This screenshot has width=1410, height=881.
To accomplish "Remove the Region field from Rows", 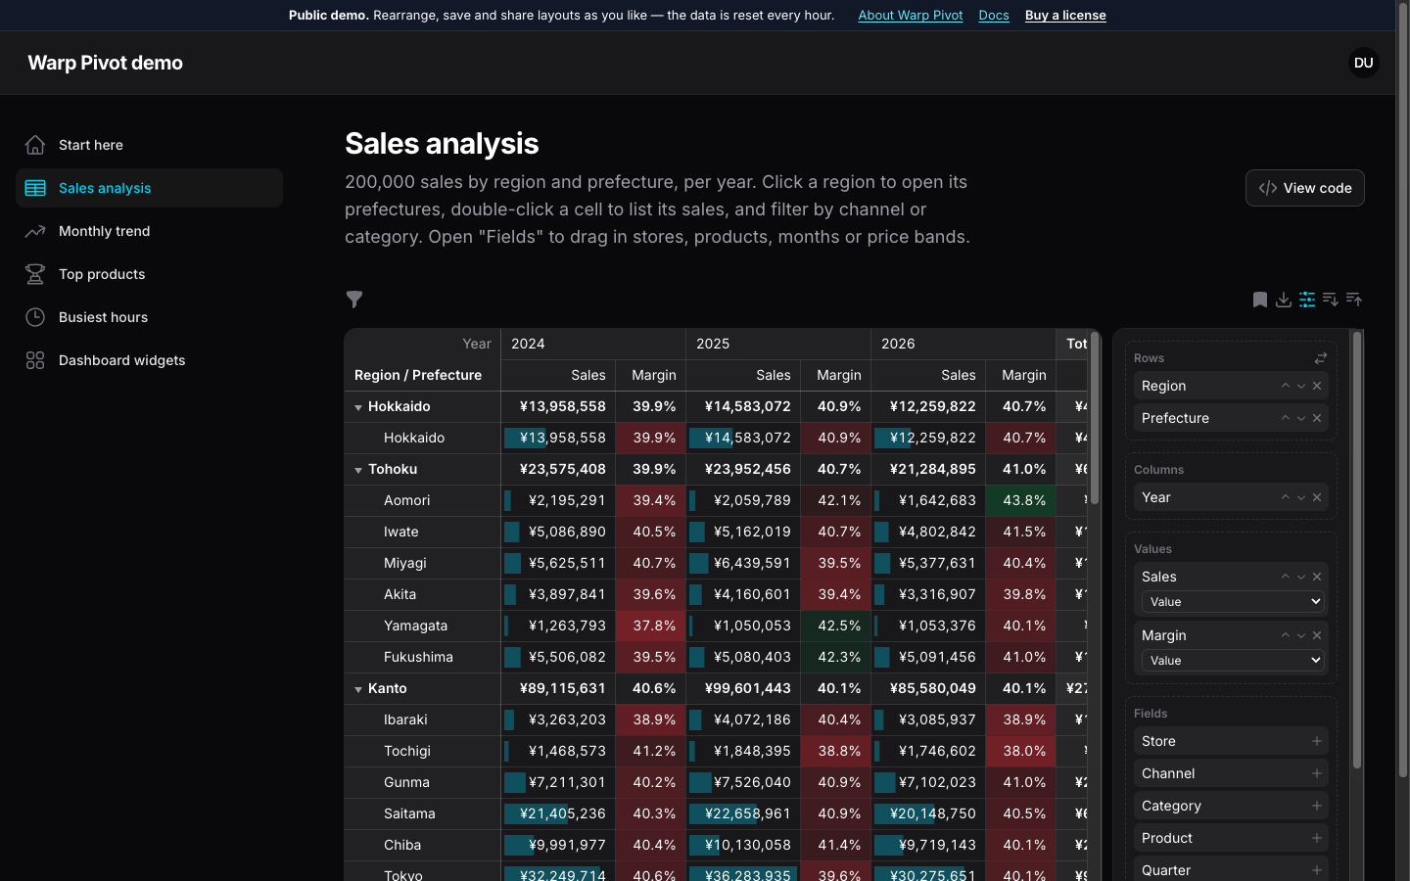I will [1317, 386].
